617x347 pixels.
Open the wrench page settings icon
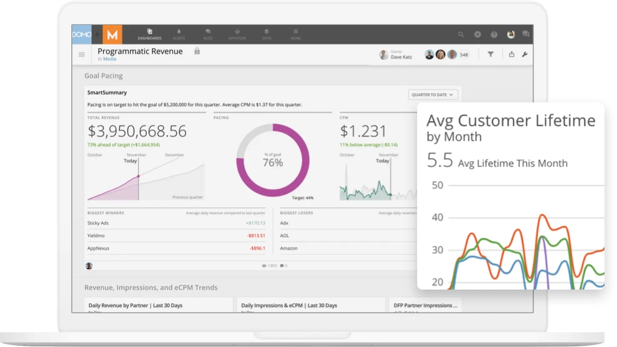point(525,54)
